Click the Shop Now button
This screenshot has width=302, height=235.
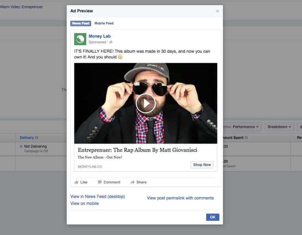tap(202, 165)
